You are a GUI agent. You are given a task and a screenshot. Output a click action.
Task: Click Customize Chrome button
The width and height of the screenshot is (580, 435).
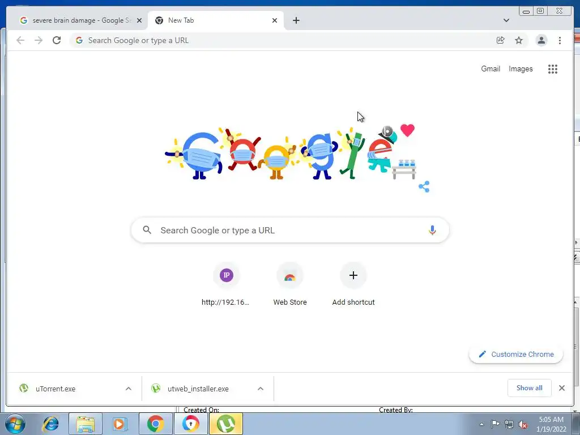click(516, 354)
